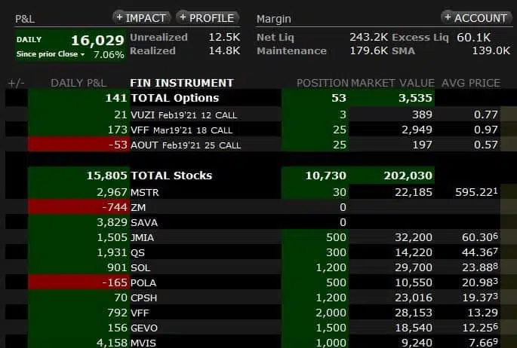517x348 pixels.
Task: Select the POLA stock row
Action: click(x=261, y=282)
